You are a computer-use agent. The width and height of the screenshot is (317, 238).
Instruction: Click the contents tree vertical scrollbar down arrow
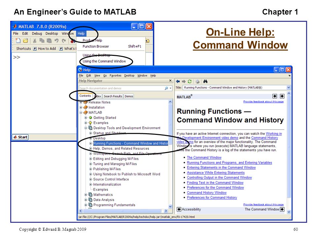[x=170, y=206]
